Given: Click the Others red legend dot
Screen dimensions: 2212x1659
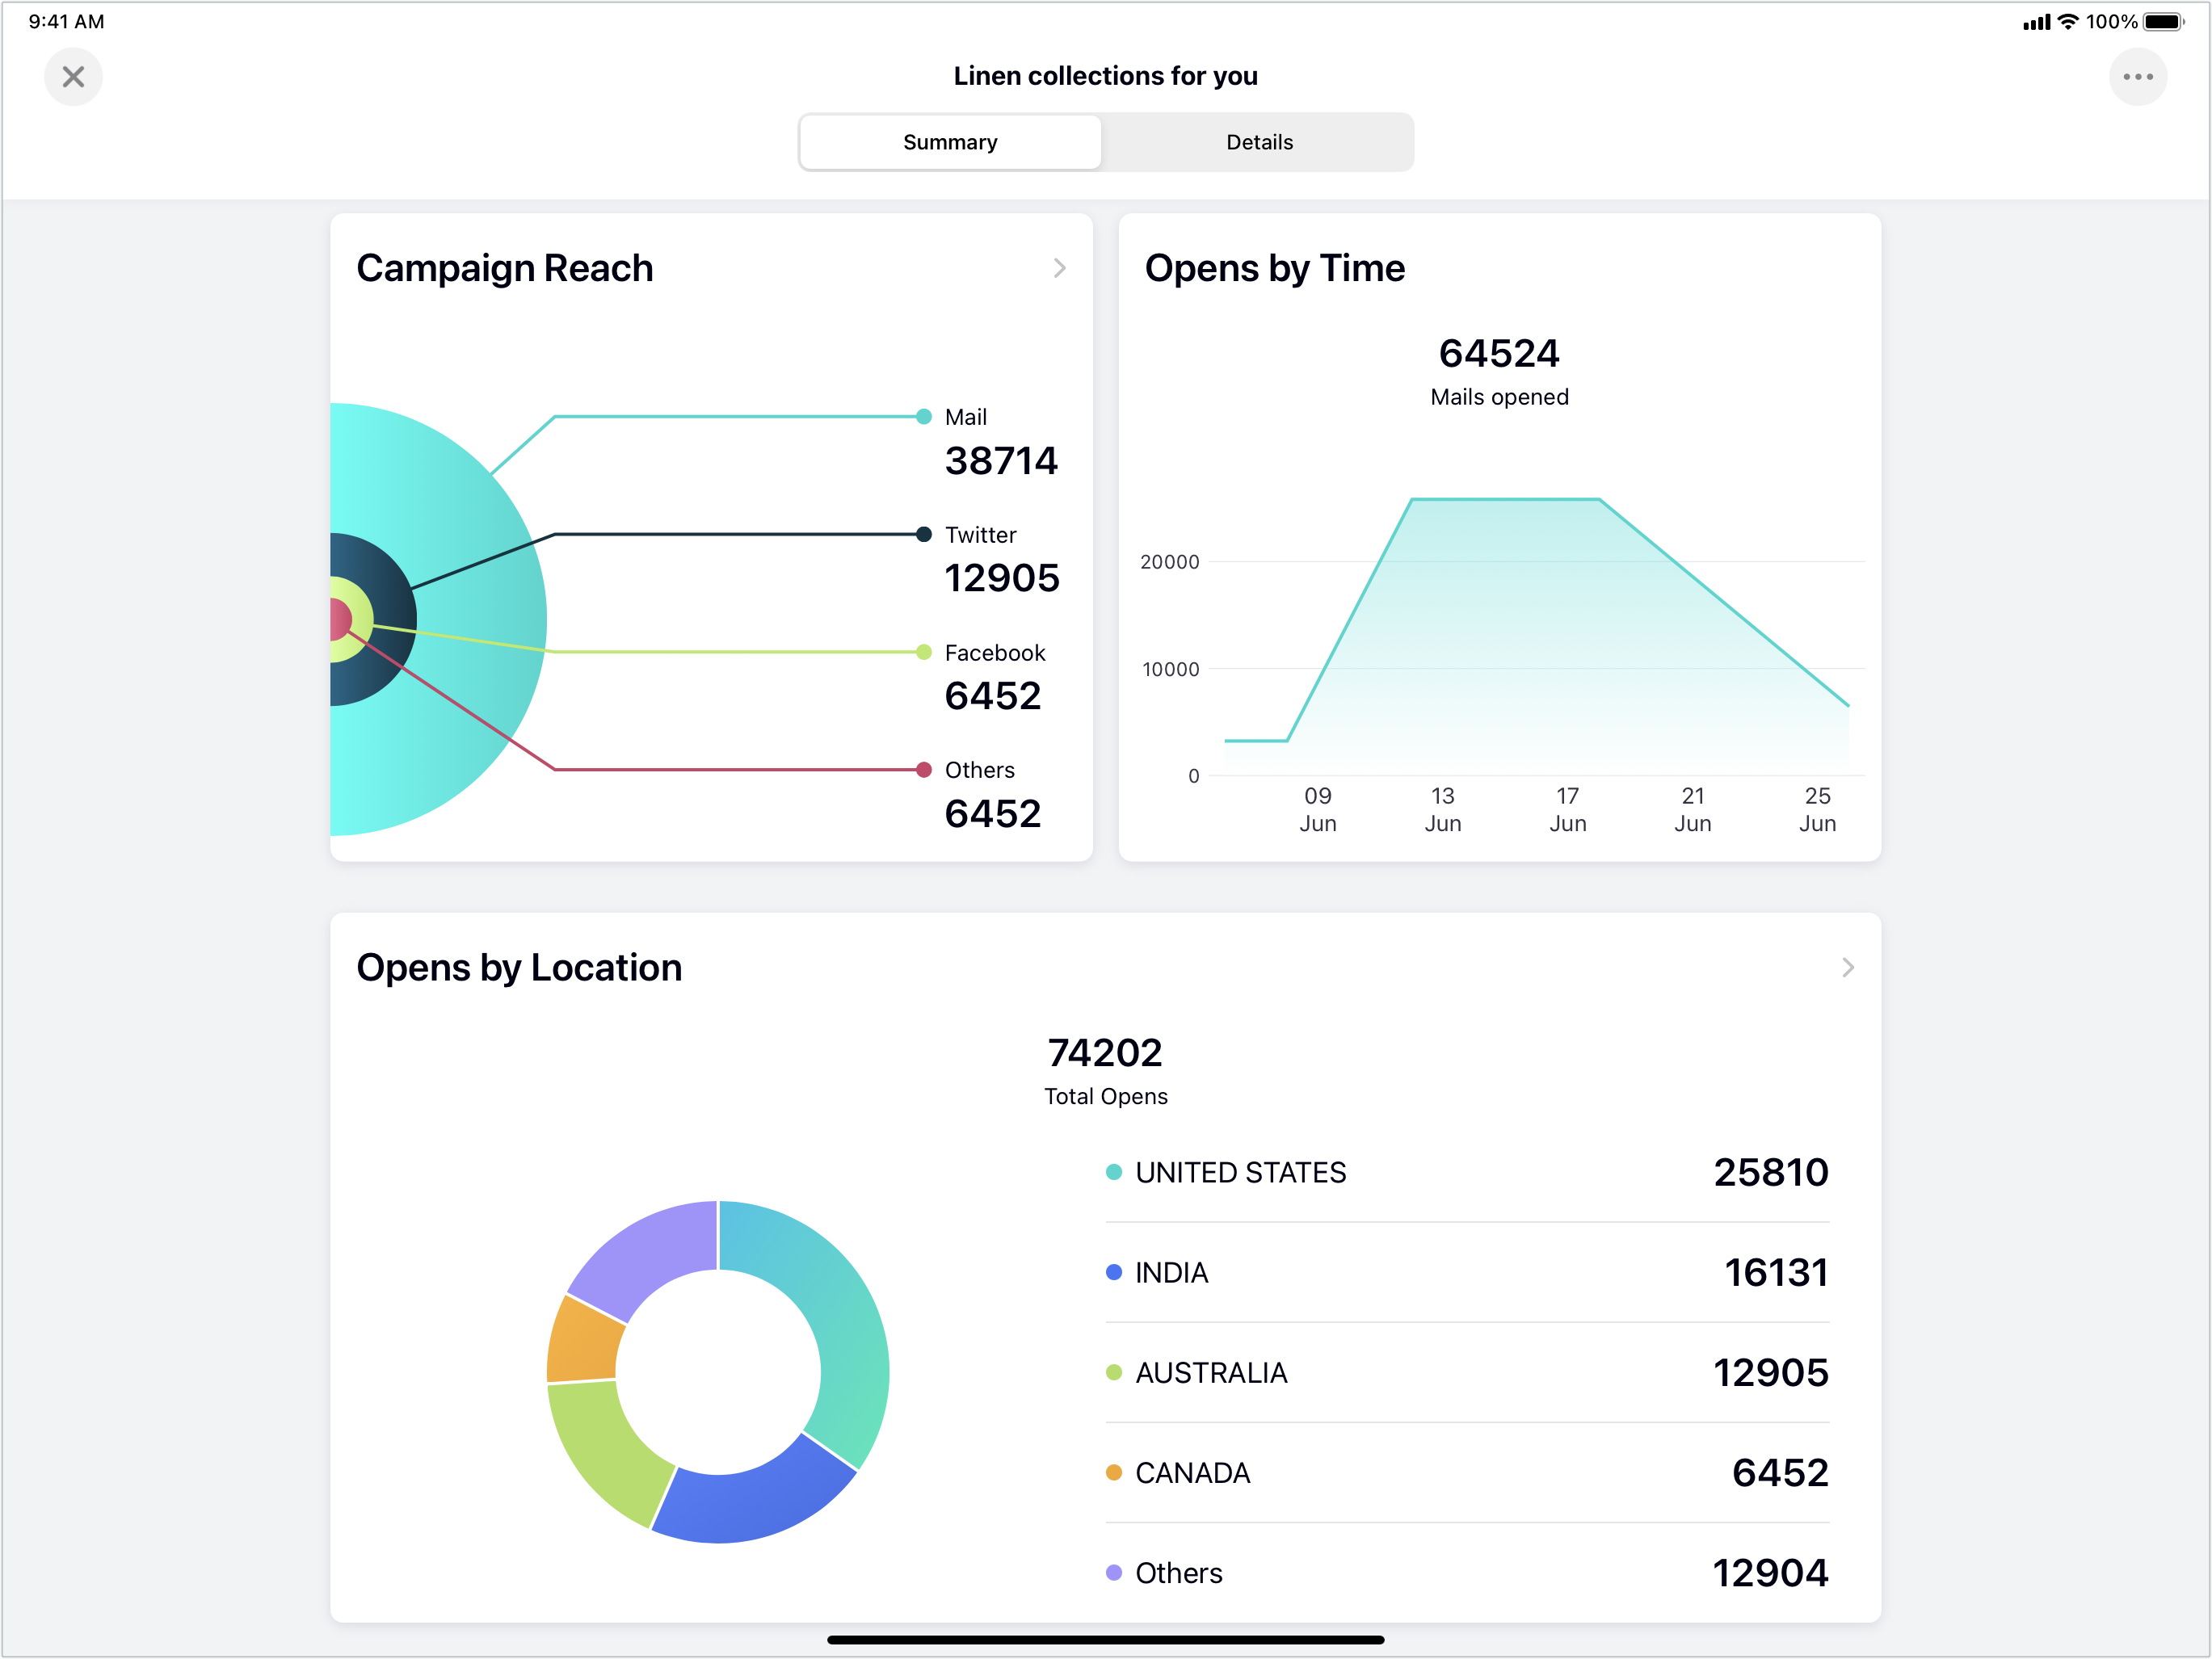Looking at the screenshot, I should [x=923, y=770].
